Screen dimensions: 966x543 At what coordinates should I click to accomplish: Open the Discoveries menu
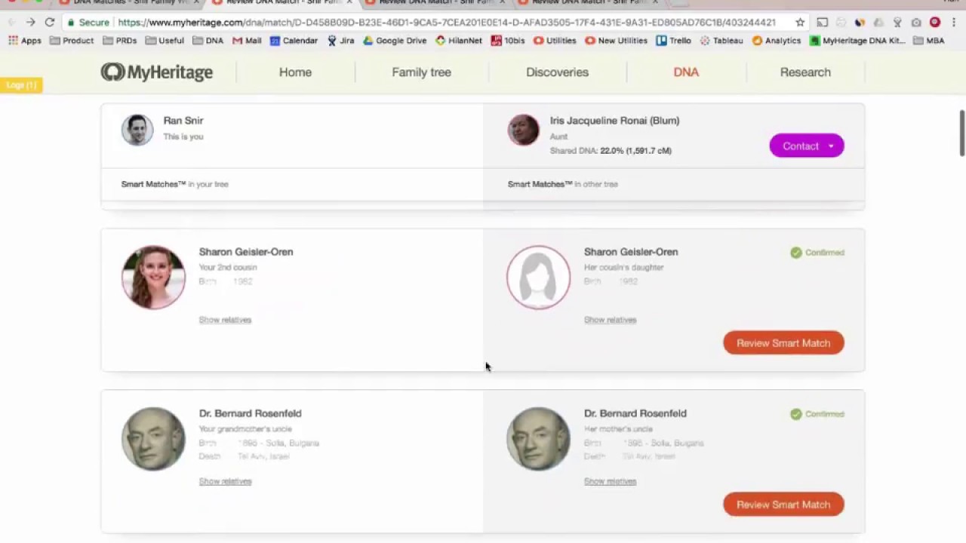(557, 72)
